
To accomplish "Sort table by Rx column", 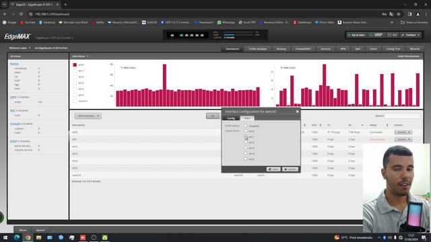I will pyautogui.click(x=356, y=125).
